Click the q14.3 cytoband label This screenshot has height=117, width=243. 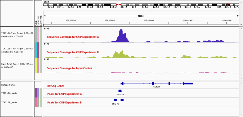[x=145, y=7]
